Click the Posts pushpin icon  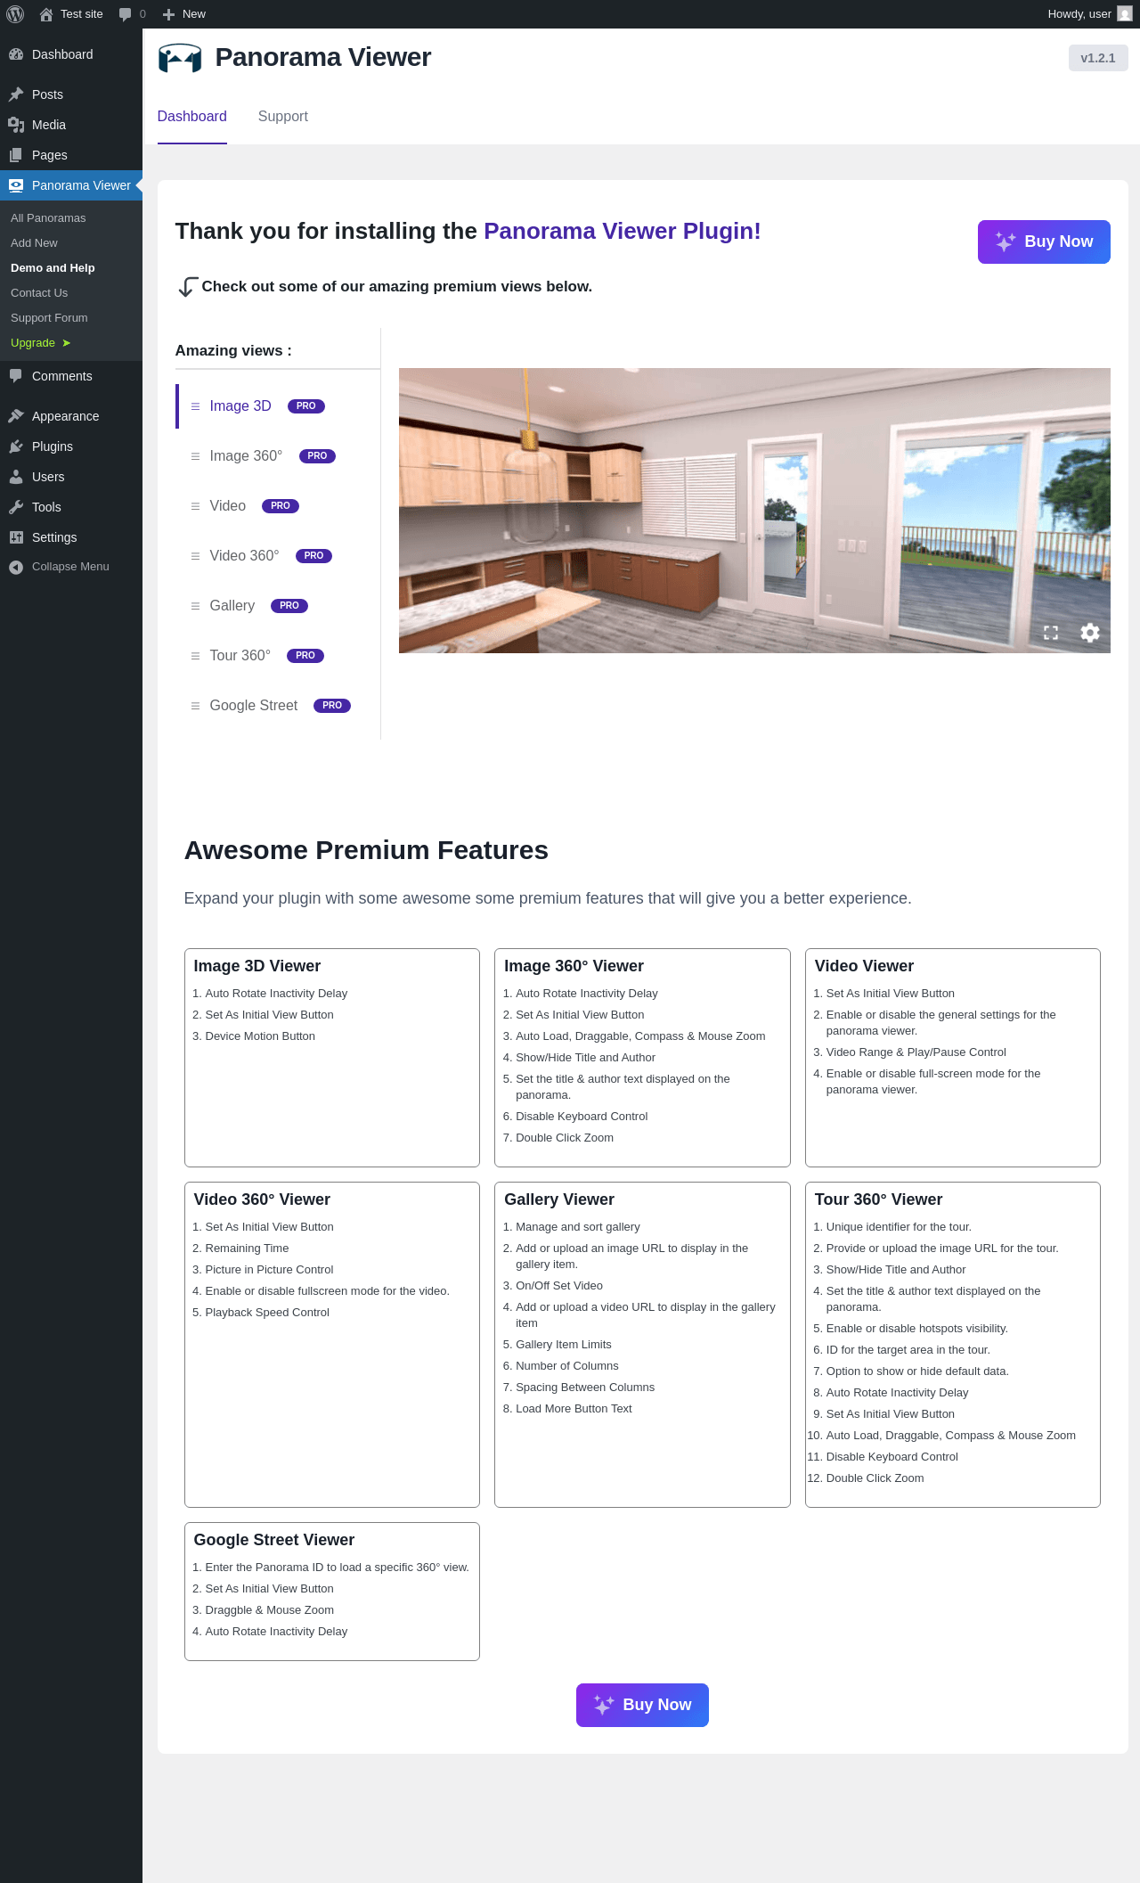[16, 94]
